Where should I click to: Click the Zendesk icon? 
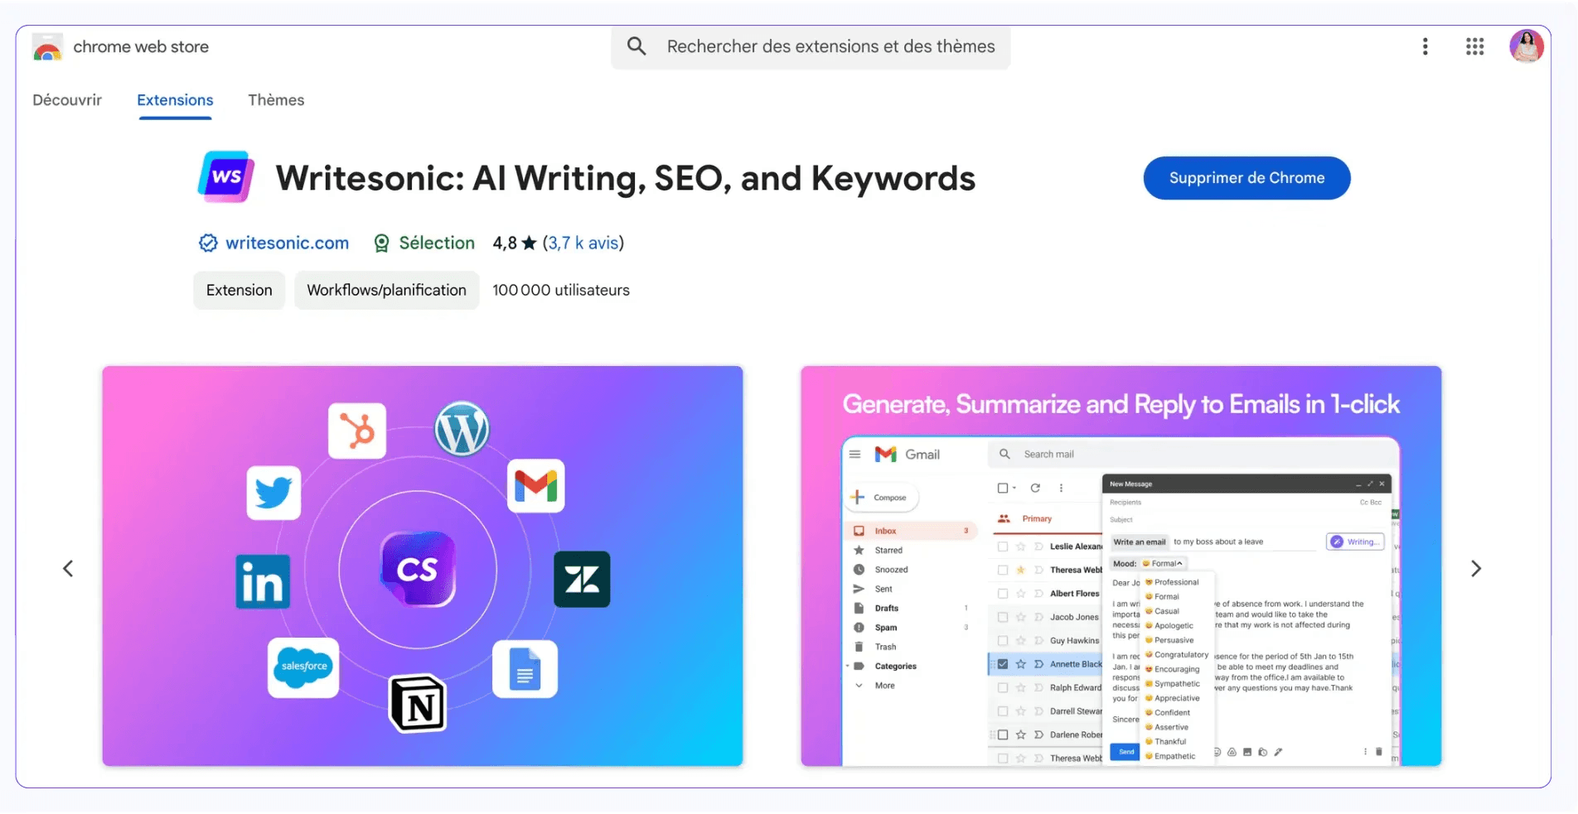coord(582,579)
